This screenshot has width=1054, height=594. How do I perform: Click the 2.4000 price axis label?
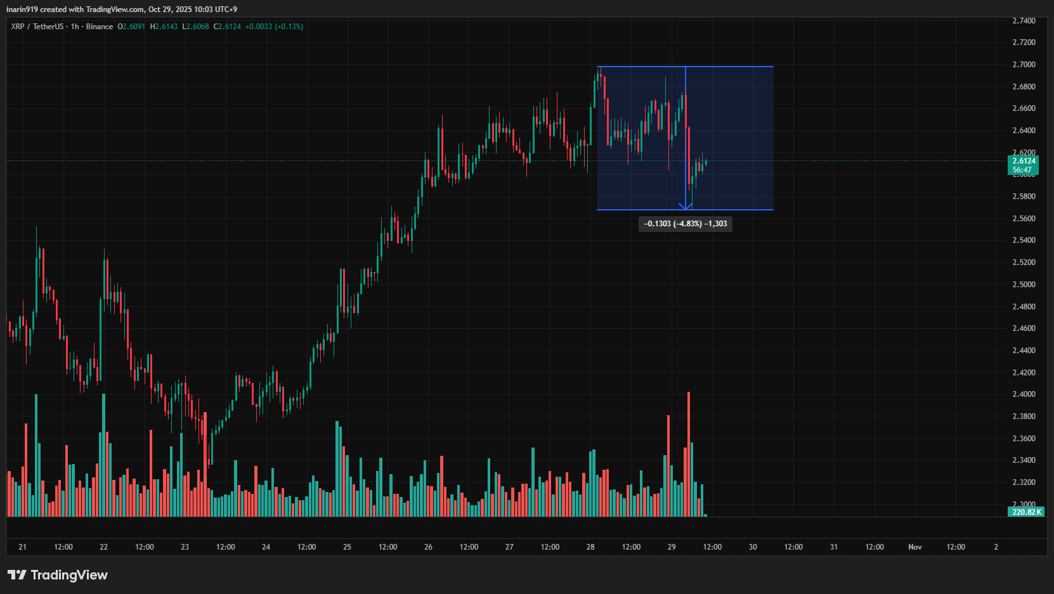pyautogui.click(x=1024, y=394)
